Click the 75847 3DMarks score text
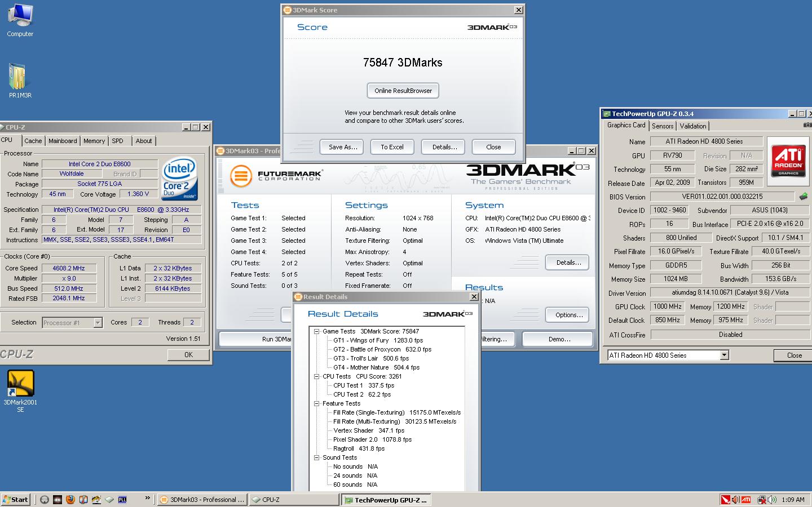This screenshot has width=812, height=507. tap(403, 63)
